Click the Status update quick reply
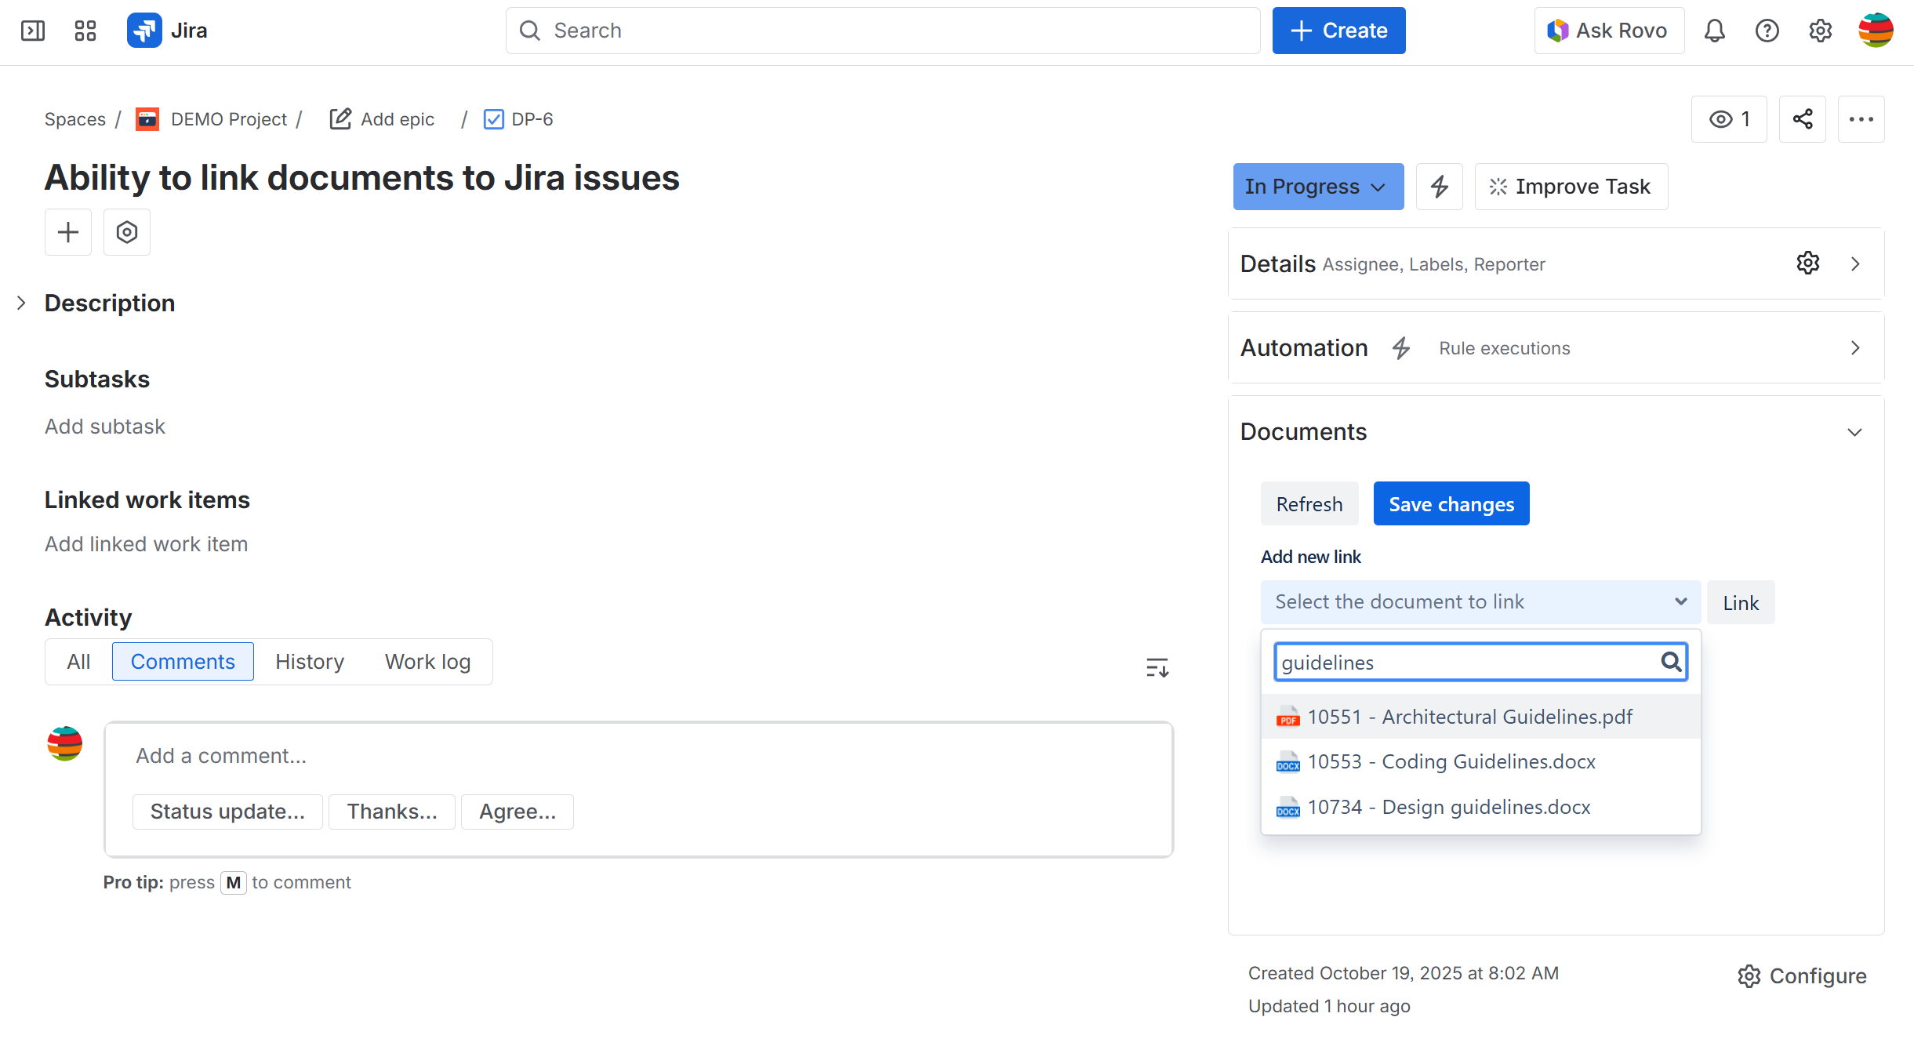This screenshot has height=1057, width=1914. point(227,812)
